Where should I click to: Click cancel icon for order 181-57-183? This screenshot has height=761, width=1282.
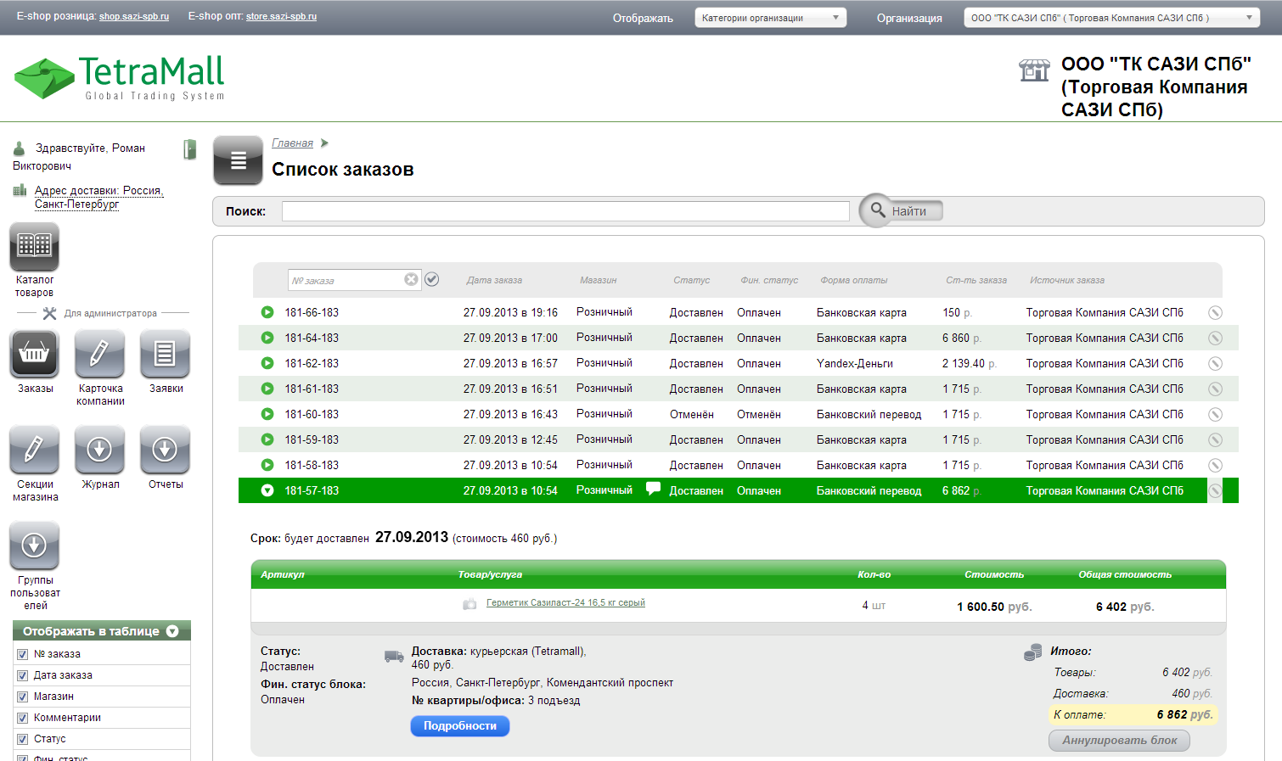point(1215,490)
